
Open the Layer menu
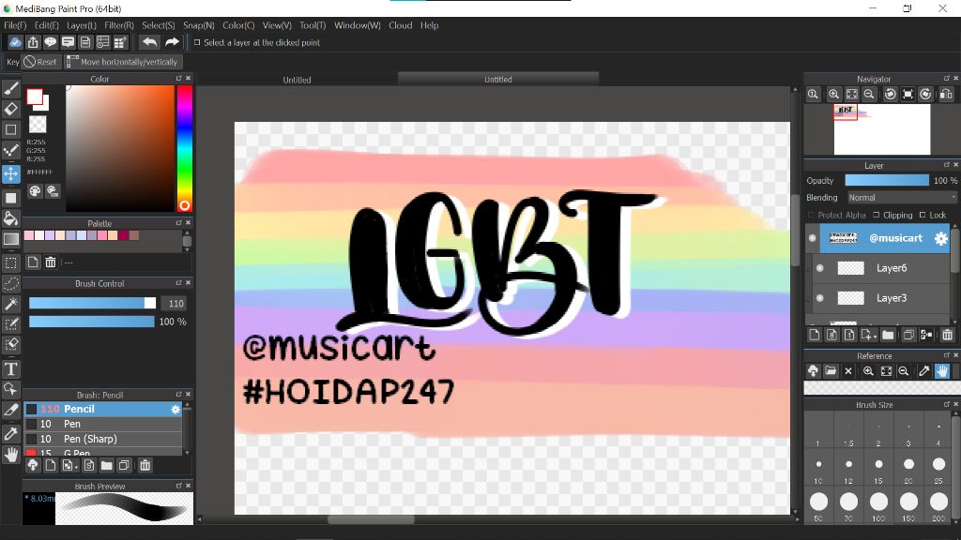[82, 25]
